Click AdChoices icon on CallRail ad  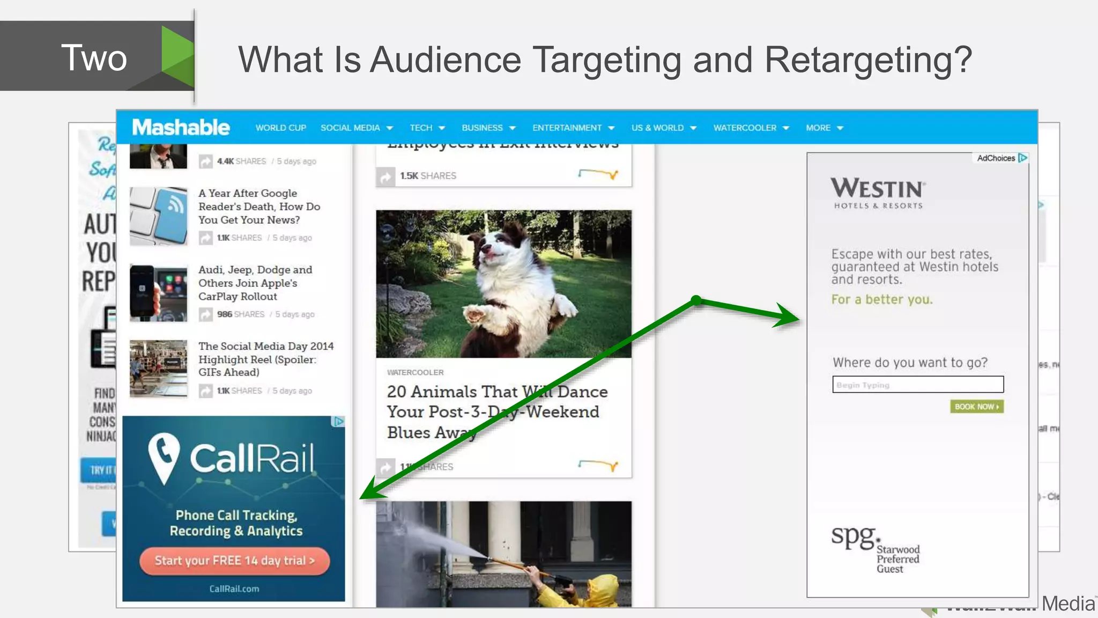[x=338, y=422]
